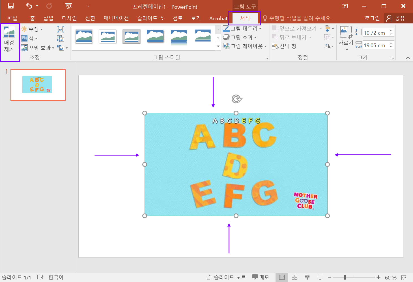Viewport: 413px width, 282px height.
Task: Click the Reset Picture icon
Action: pos(61,48)
